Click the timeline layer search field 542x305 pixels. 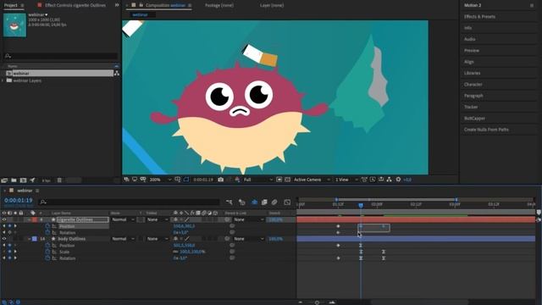130,202
